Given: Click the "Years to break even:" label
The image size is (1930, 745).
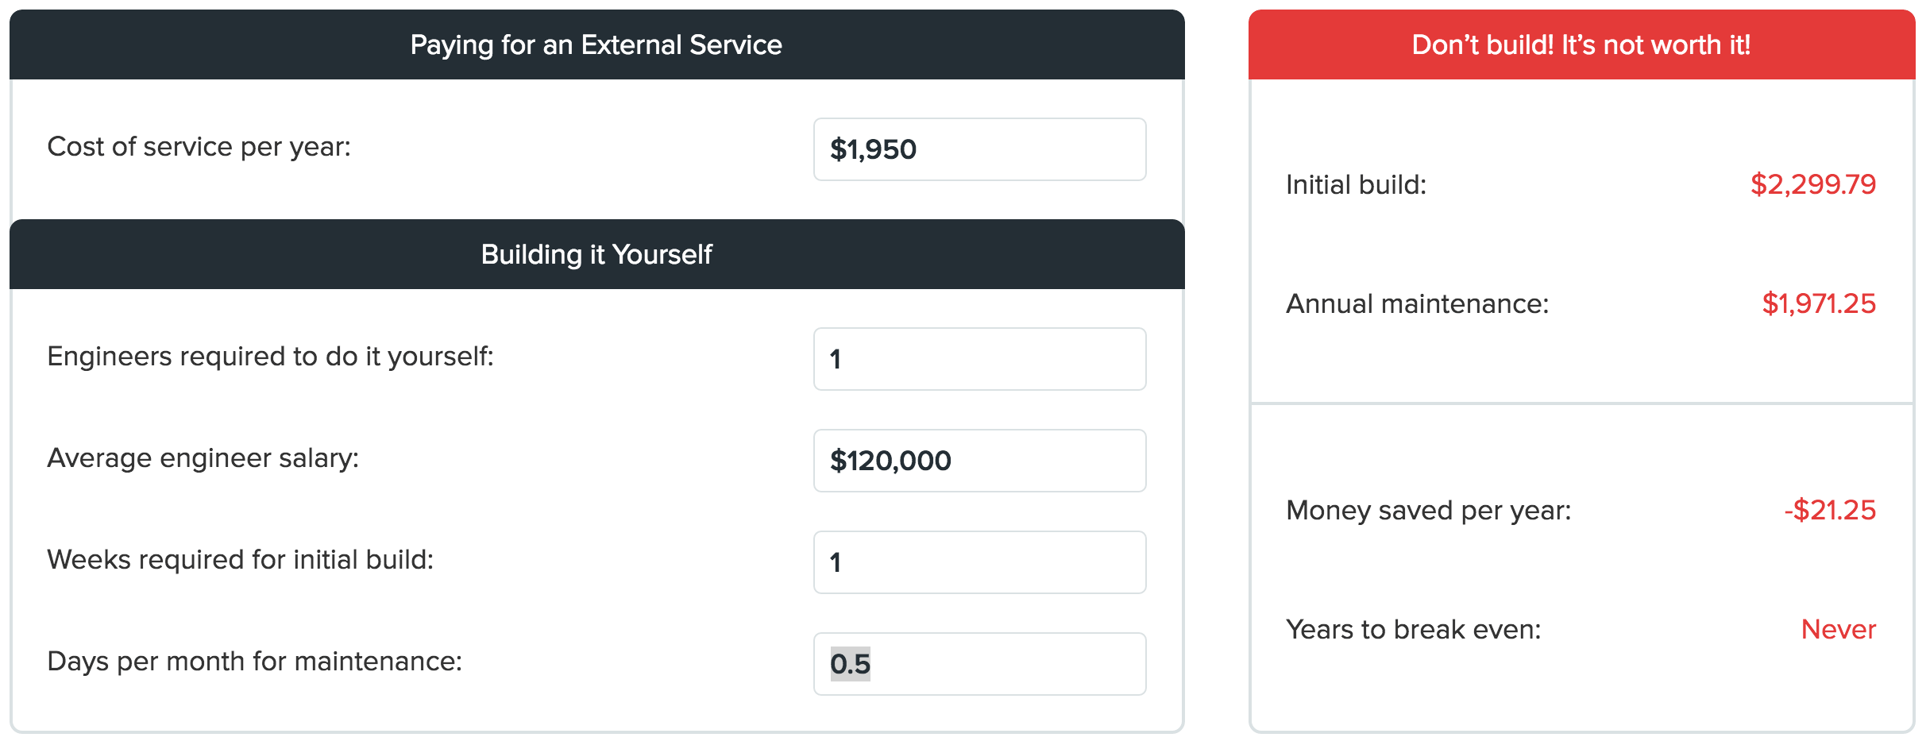Looking at the screenshot, I should pos(1413,630).
